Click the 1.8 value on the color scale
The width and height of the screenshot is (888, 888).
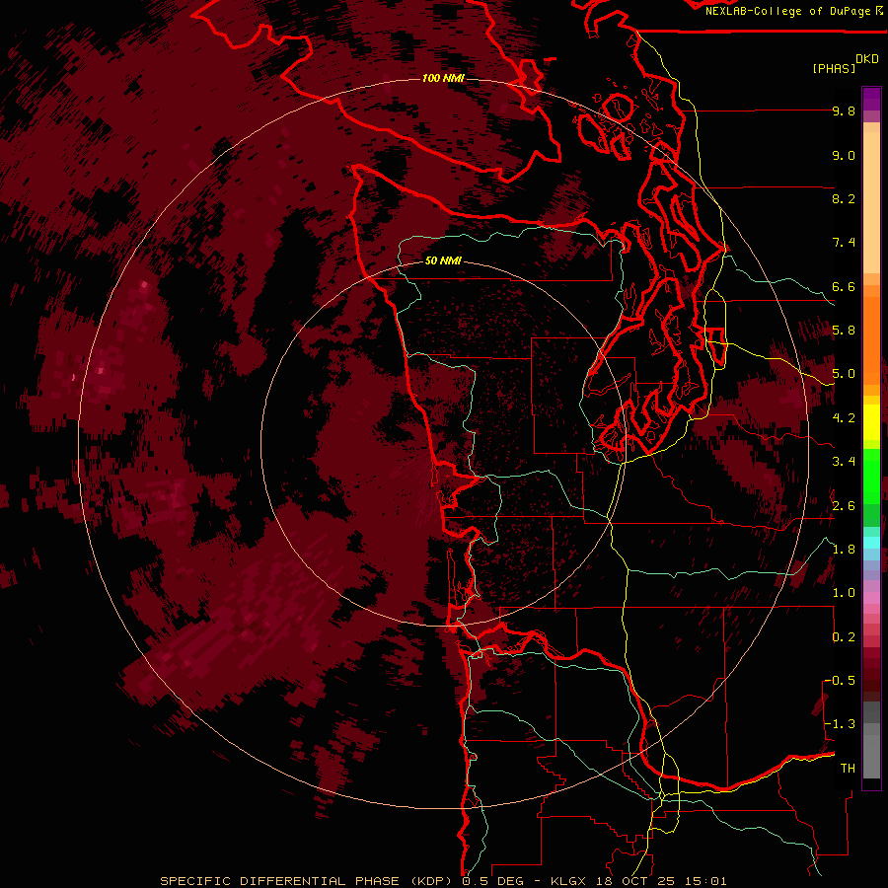pyautogui.click(x=844, y=550)
